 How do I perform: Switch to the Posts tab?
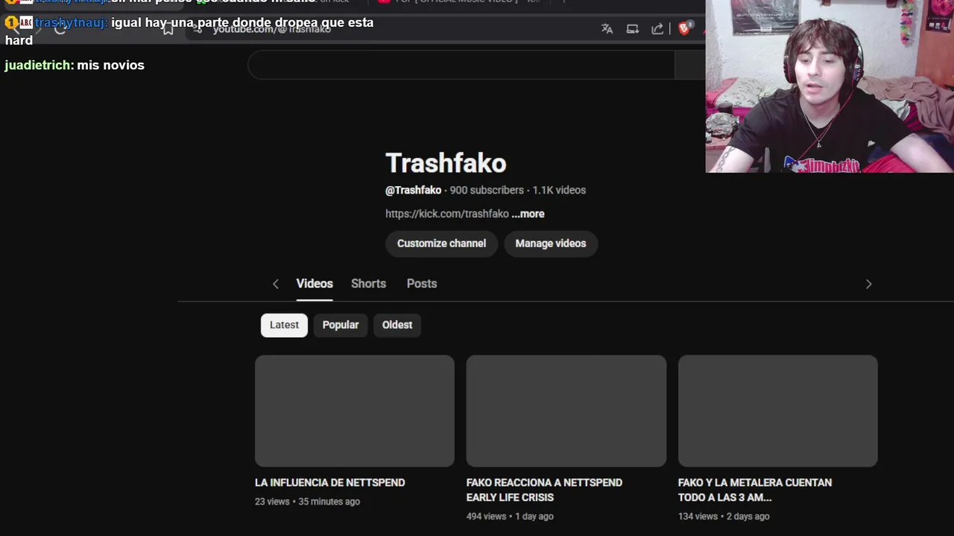422,284
